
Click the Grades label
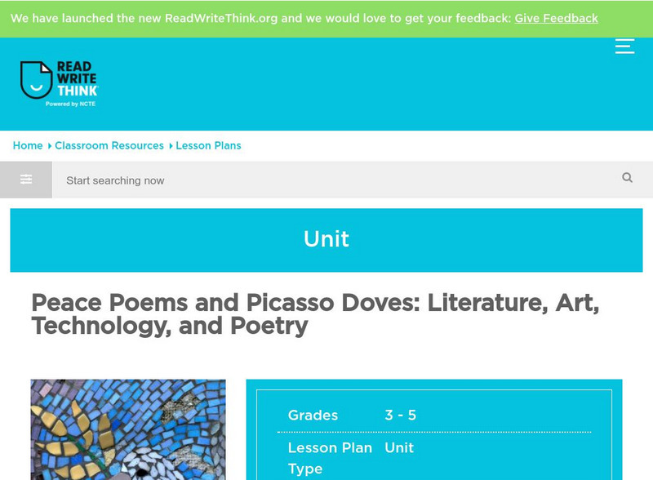pyautogui.click(x=313, y=416)
